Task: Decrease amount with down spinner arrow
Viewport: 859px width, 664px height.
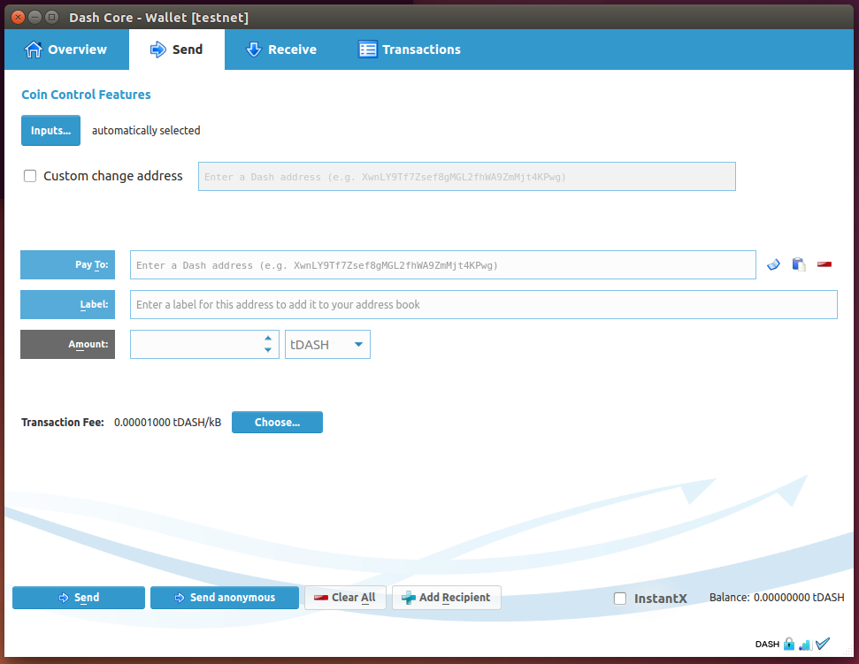Action: [x=268, y=350]
